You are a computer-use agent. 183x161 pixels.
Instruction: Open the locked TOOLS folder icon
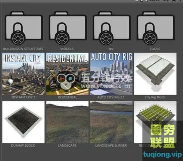pos(156,28)
